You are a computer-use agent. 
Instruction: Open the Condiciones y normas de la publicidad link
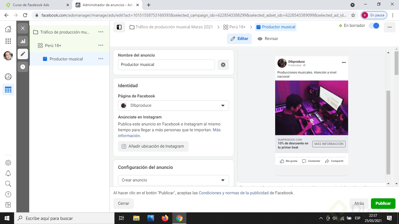pyautogui.click(x=234, y=193)
